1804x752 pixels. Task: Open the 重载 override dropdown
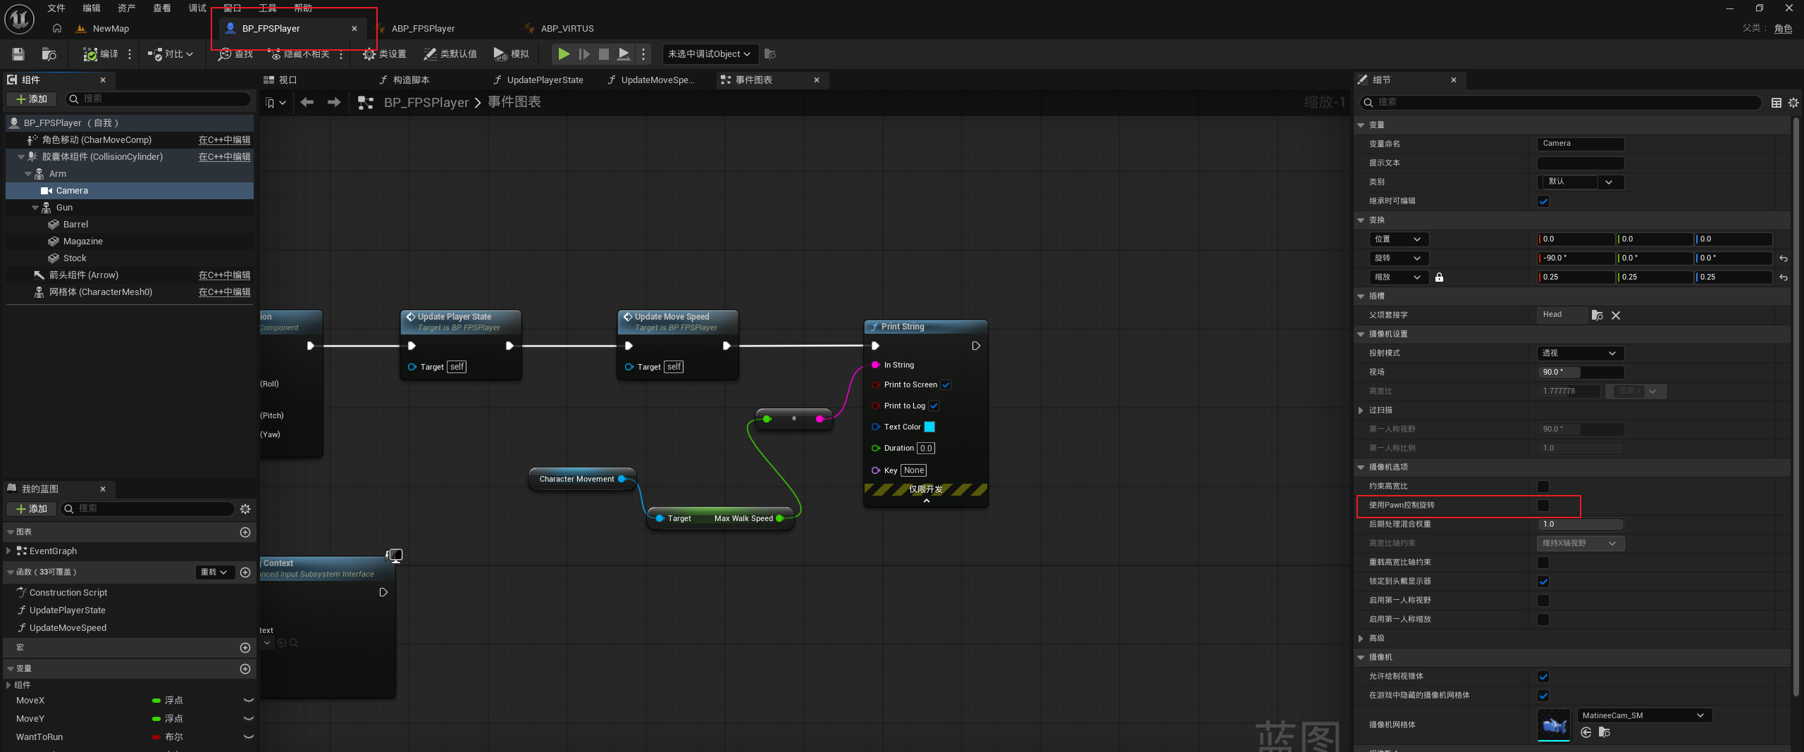[x=214, y=572]
